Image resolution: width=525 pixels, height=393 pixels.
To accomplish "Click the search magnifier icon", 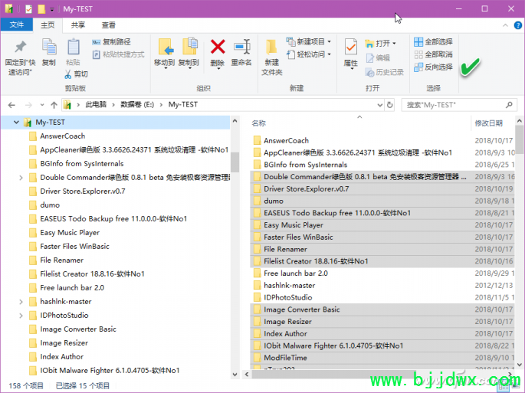I will (x=509, y=105).
